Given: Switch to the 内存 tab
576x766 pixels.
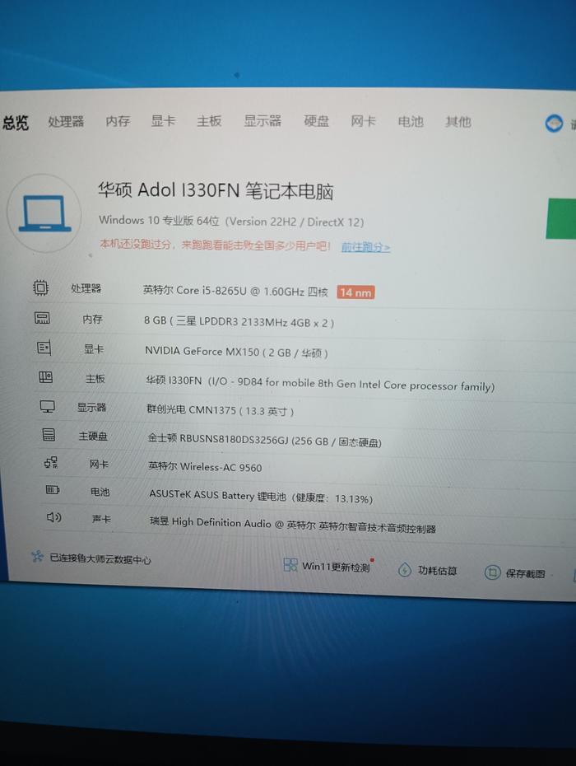Looking at the screenshot, I should point(118,120).
